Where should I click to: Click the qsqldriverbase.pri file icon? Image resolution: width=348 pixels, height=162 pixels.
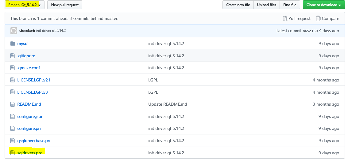click(x=12, y=141)
